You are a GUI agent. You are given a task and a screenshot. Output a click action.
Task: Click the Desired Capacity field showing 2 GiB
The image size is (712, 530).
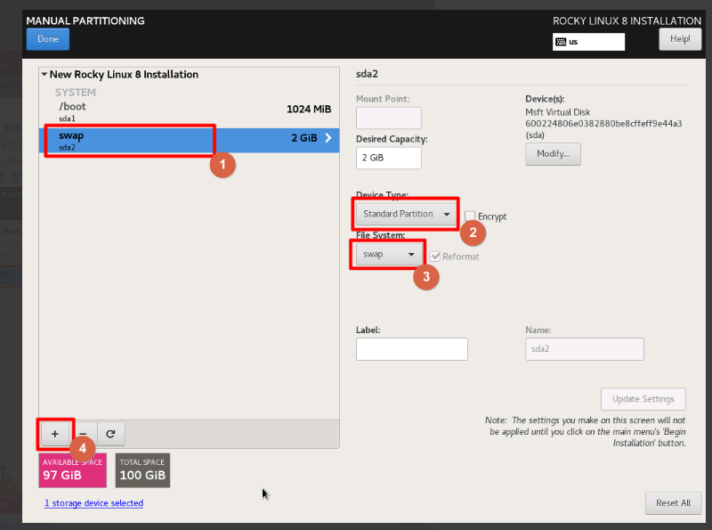389,159
